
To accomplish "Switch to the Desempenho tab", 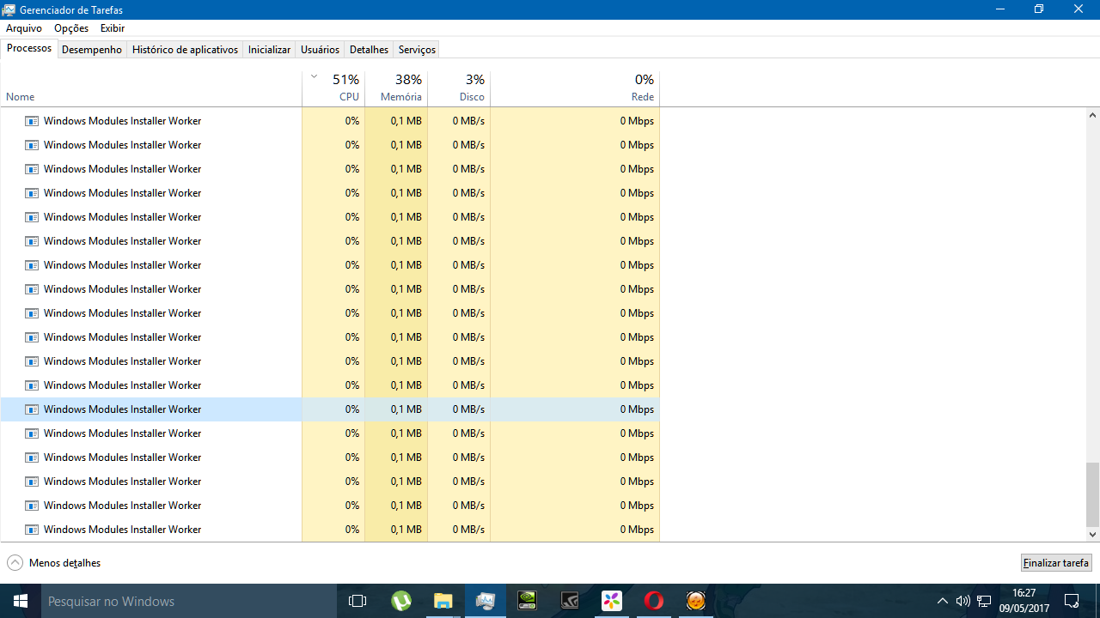I will click(x=92, y=50).
